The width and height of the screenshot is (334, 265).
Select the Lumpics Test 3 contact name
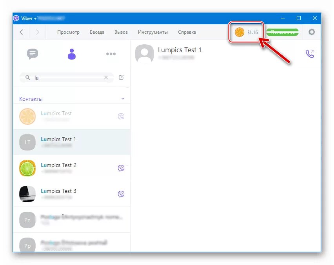(x=58, y=191)
